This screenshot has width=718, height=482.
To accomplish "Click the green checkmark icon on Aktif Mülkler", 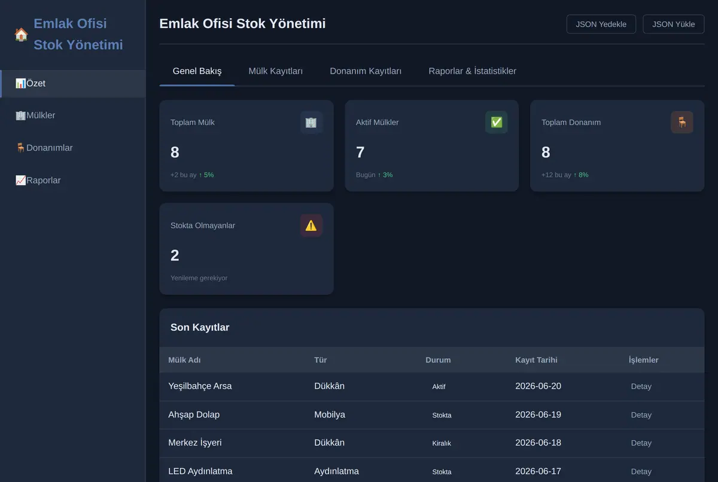I will pos(496,122).
